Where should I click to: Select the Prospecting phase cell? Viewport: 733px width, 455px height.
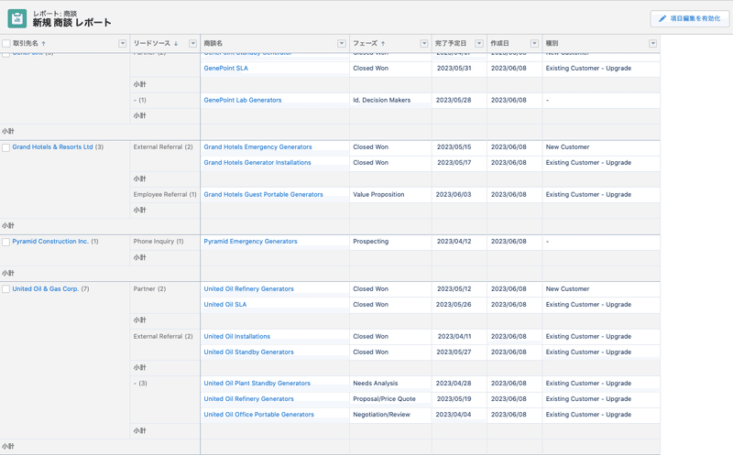coord(390,242)
